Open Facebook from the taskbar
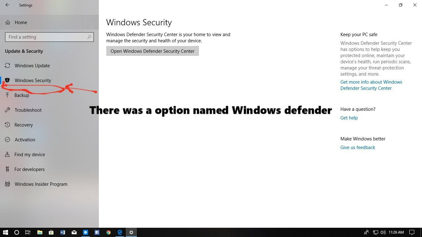This screenshot has height=237, width=422. pyautogui.click(x=97, y=232)
